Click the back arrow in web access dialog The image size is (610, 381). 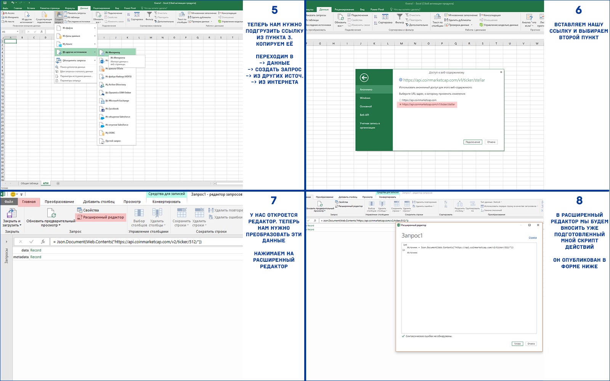[364, 78]
